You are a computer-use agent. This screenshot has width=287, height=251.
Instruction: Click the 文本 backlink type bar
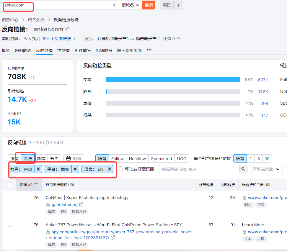173,80
